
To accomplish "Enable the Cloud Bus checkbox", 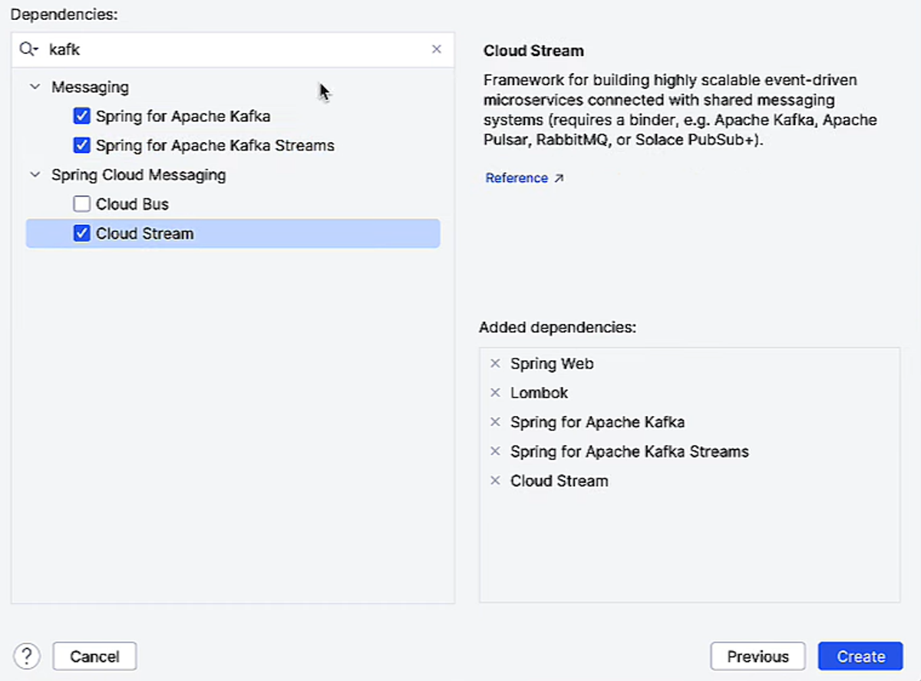I will (x=82, y=204).
